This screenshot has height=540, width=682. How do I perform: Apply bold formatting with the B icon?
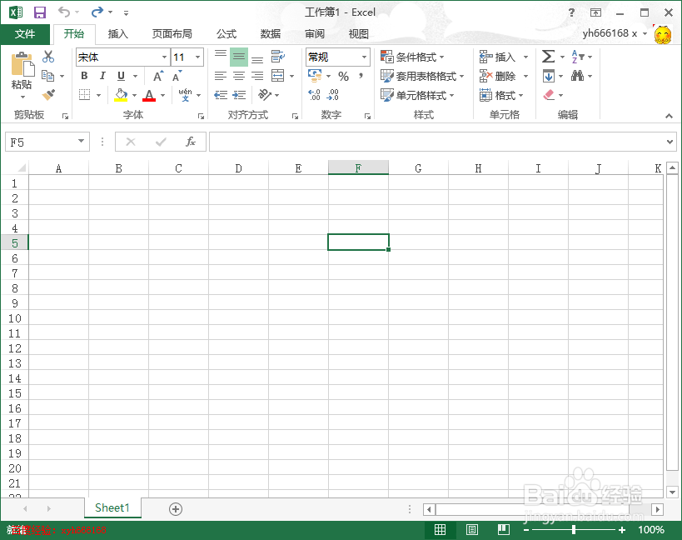[82, 75]
